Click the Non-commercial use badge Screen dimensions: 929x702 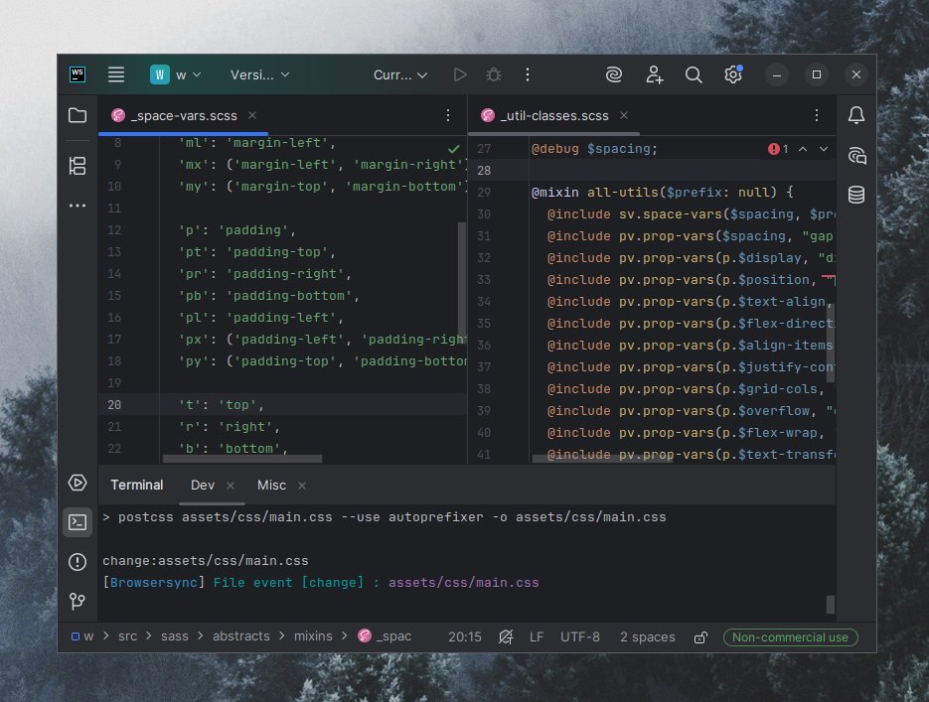tap(790, 637)
